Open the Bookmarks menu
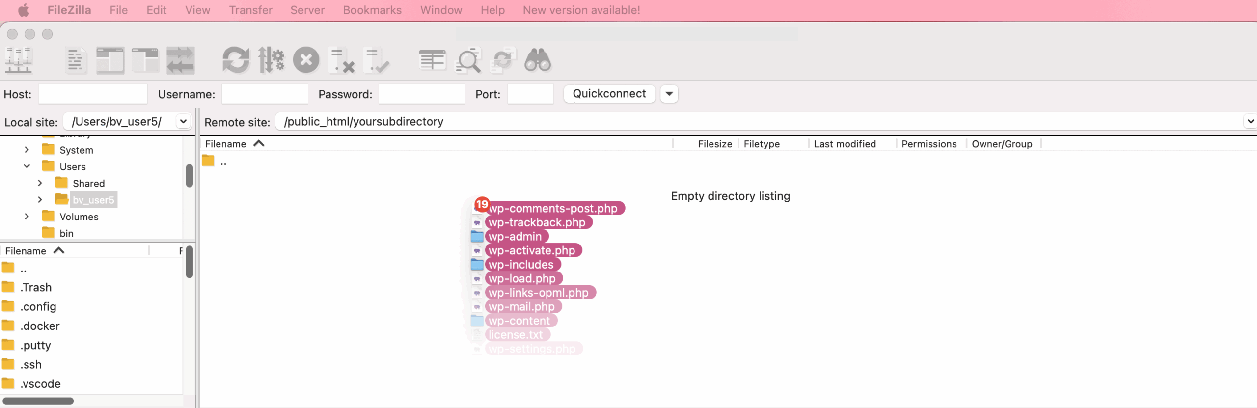Viewport: 1257px width, 408px height. pyautogui.click(x=372, y=10)
